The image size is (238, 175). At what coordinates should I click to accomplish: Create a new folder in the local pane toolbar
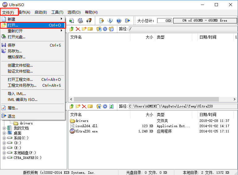(78, 106)
